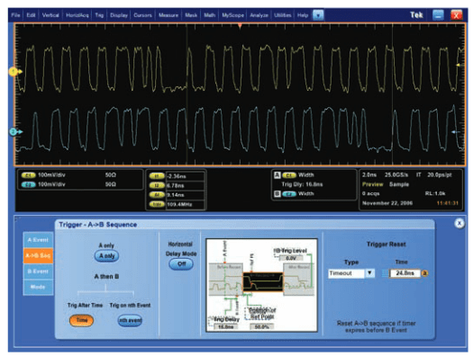Click the delta-t cursor readout badge

[157, 195]
